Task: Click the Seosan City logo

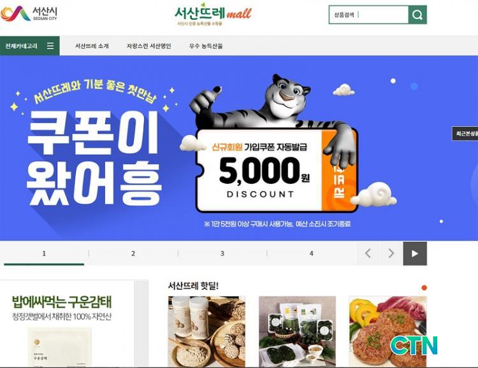Action: (x=29, y=13)
